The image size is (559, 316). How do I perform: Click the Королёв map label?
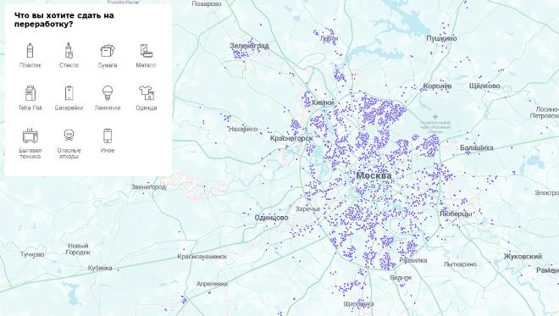(x=437, y=86)
